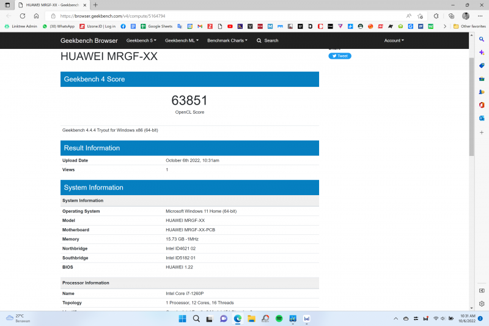The image size is (489, 326).
Task: Open sidebar settings gear icon
Action: pos(482,303)
